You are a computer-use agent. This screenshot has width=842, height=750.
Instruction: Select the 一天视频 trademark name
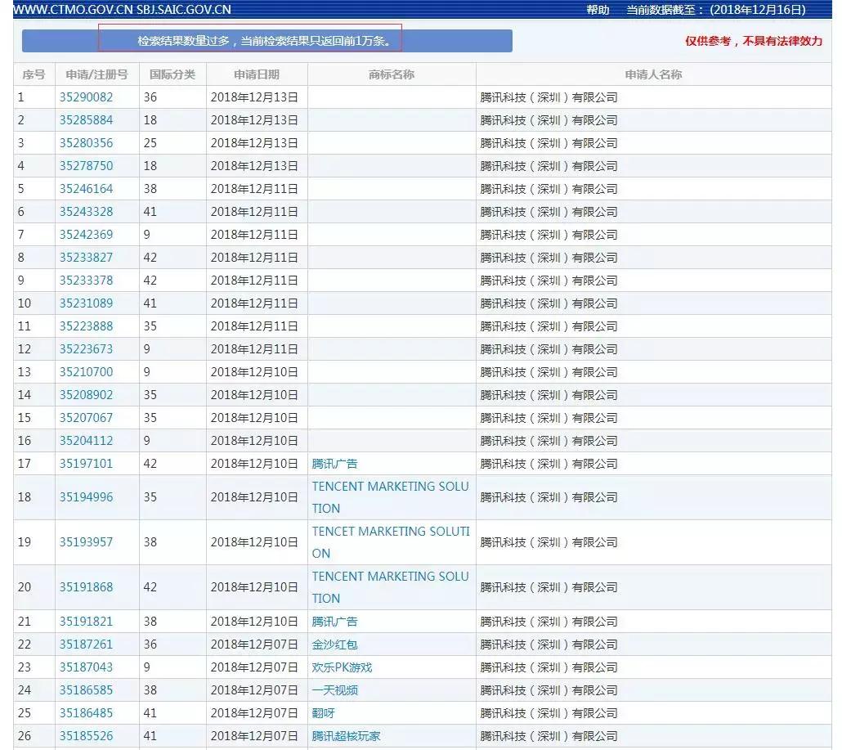[334, 690]
